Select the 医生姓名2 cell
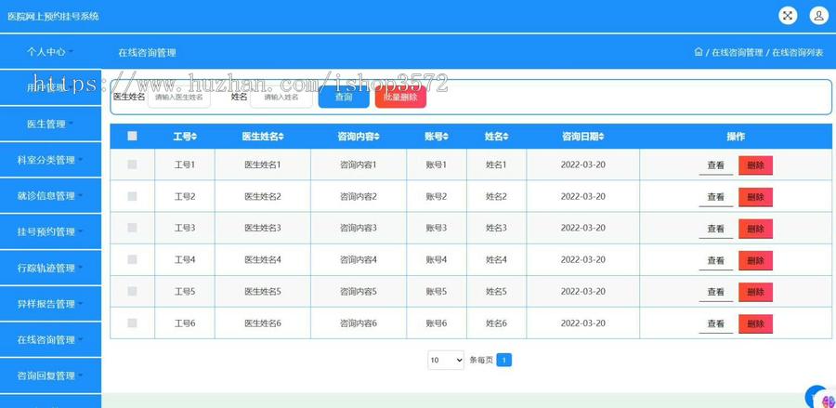 pyautogui.click(x=263, y=196)
